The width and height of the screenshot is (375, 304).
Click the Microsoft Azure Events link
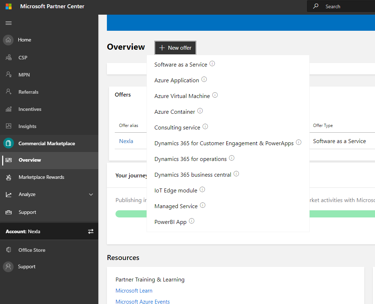click(143, 301)
